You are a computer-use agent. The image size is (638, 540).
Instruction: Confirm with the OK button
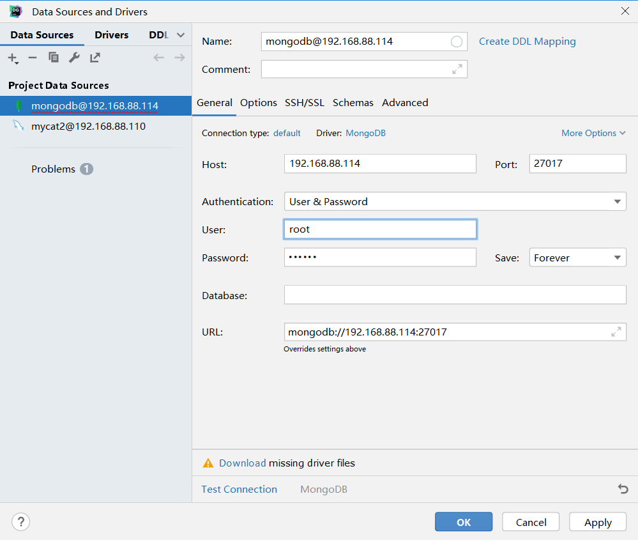(x=464, y=522)
